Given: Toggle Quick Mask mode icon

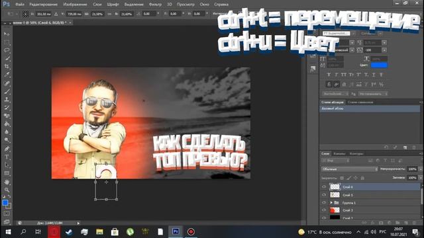Looking at the screenshot, I should pos(7,214).
